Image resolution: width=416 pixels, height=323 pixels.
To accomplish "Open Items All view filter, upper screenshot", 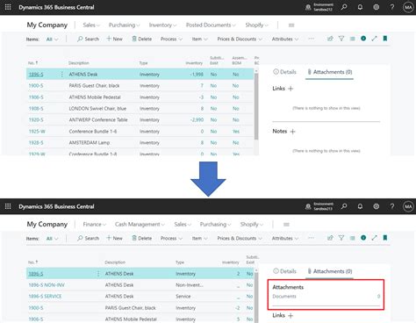I will coord(52,39).
